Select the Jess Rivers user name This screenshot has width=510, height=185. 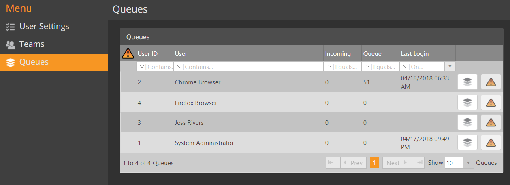pyautogui.click(x=190, y=122)
